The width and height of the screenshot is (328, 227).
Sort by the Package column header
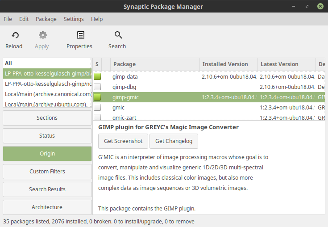[x=155, y=64]
